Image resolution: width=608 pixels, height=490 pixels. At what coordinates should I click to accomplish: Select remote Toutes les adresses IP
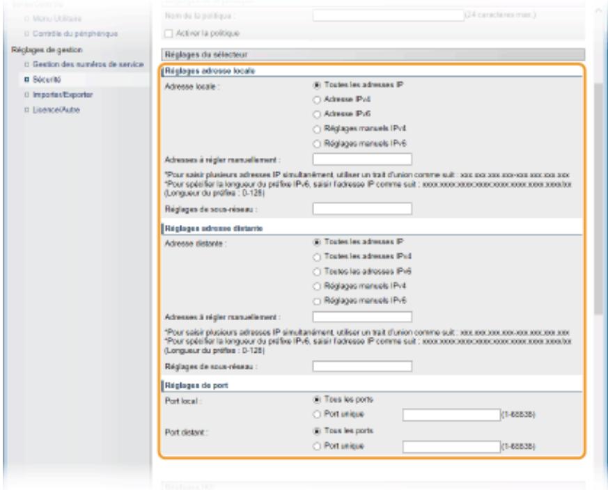317,242
